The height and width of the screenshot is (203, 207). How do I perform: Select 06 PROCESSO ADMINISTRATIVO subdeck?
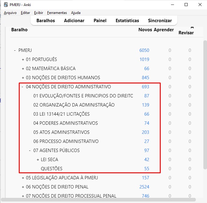click(x=66, y=141)
